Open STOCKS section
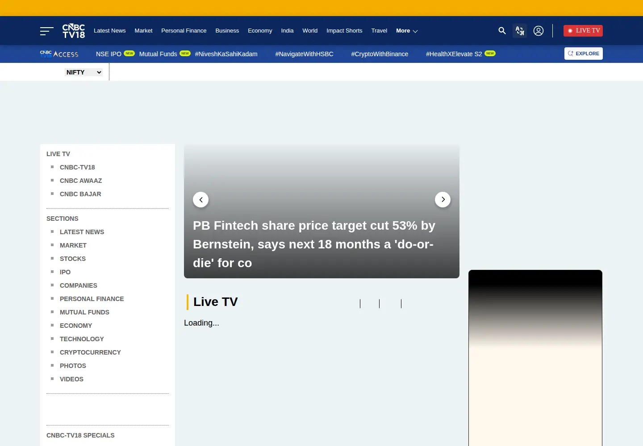Screen dimensions: 643x446 [73, 259]
